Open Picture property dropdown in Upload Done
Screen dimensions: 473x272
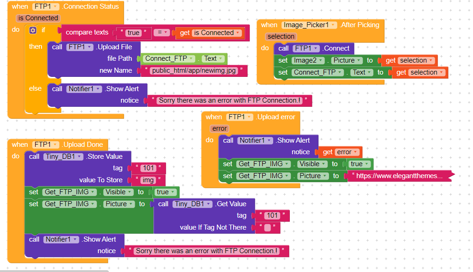[119, 204]
